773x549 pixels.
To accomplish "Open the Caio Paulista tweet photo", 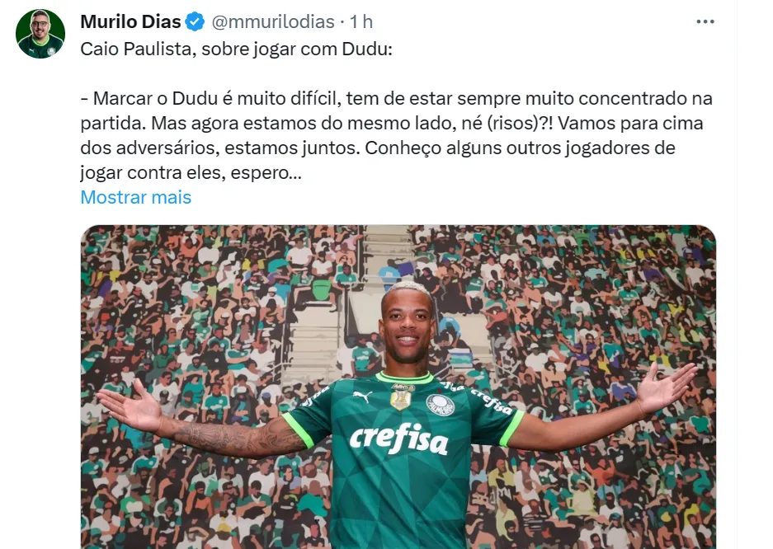I will (398, 387).
